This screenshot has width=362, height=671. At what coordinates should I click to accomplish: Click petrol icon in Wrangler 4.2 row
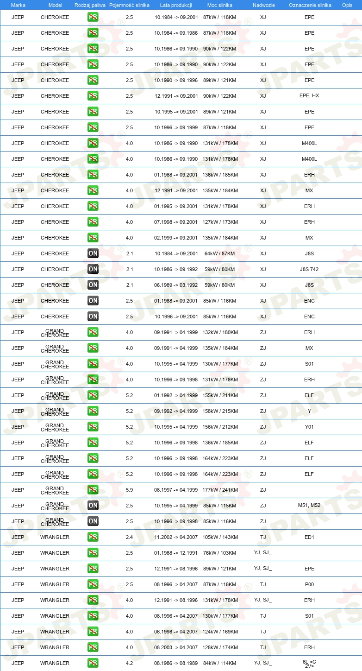click(93, 663)
